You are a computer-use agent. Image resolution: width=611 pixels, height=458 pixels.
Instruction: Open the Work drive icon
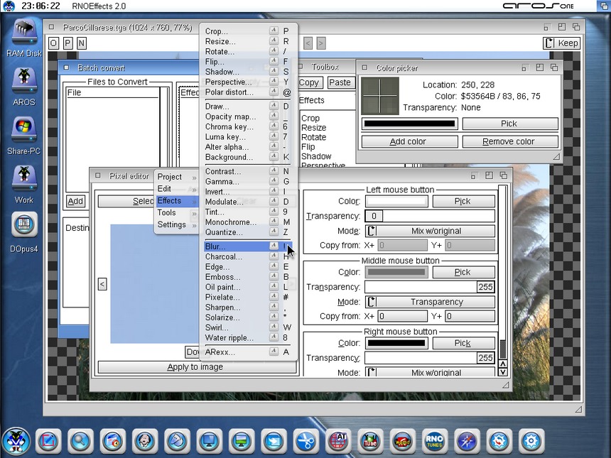[x=24, y=178]
